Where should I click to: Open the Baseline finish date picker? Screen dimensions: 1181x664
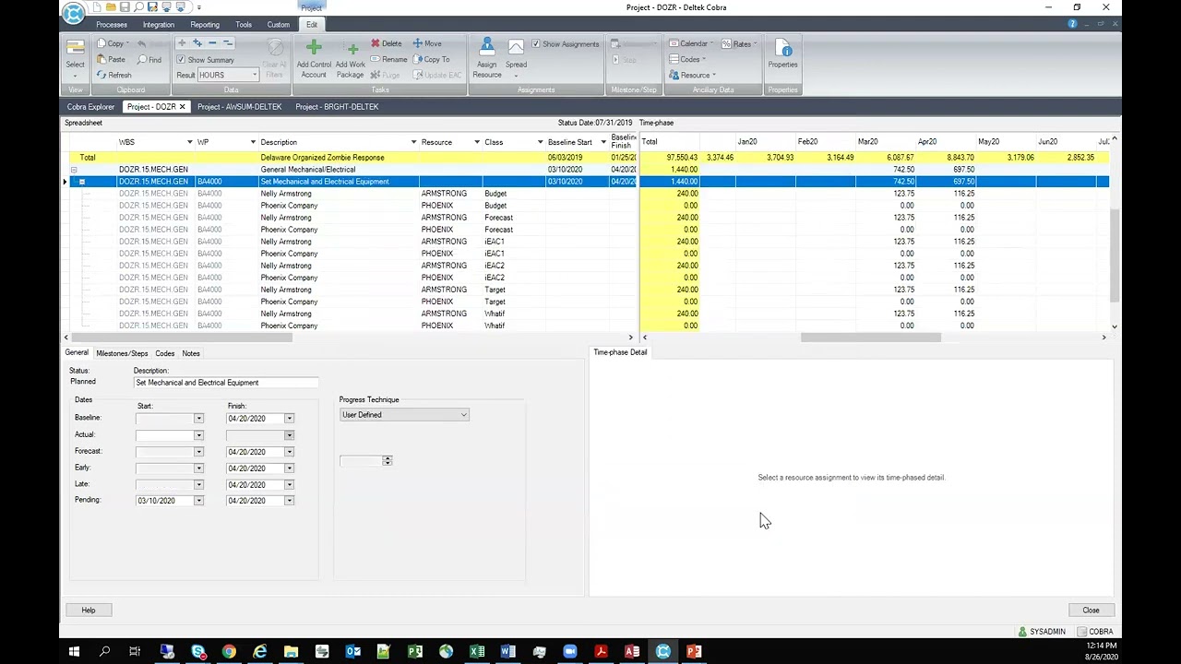coord(289,419)
